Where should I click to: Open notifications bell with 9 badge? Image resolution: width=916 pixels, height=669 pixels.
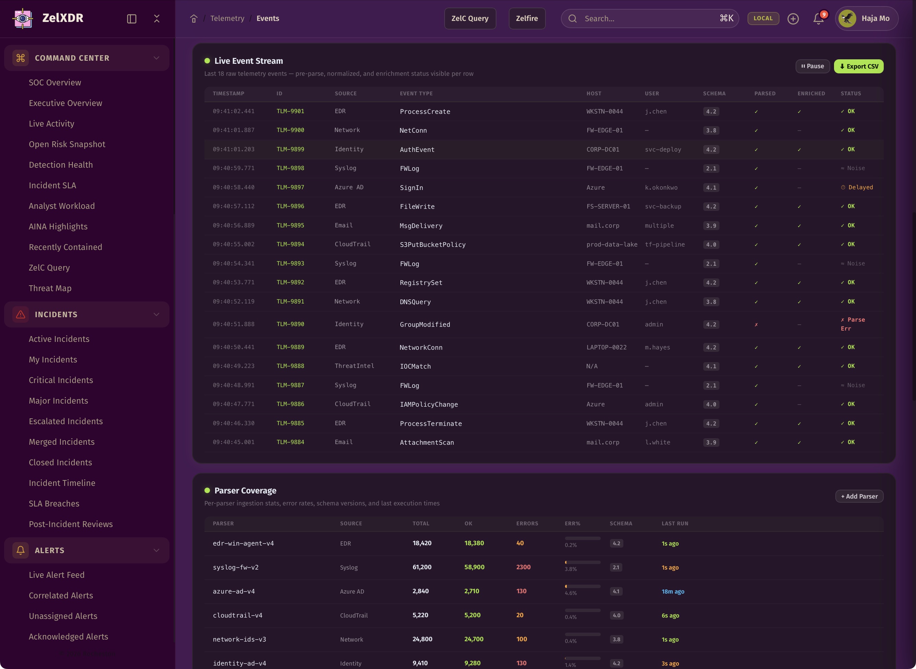(818, 19)
